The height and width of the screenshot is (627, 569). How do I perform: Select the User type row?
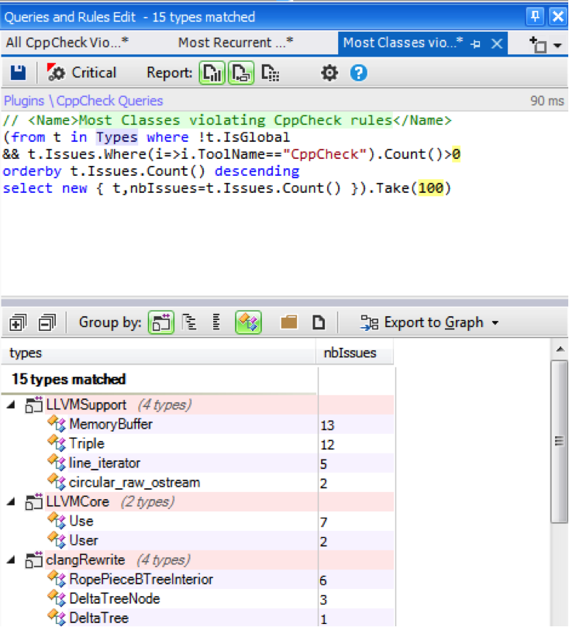(198, 541)
